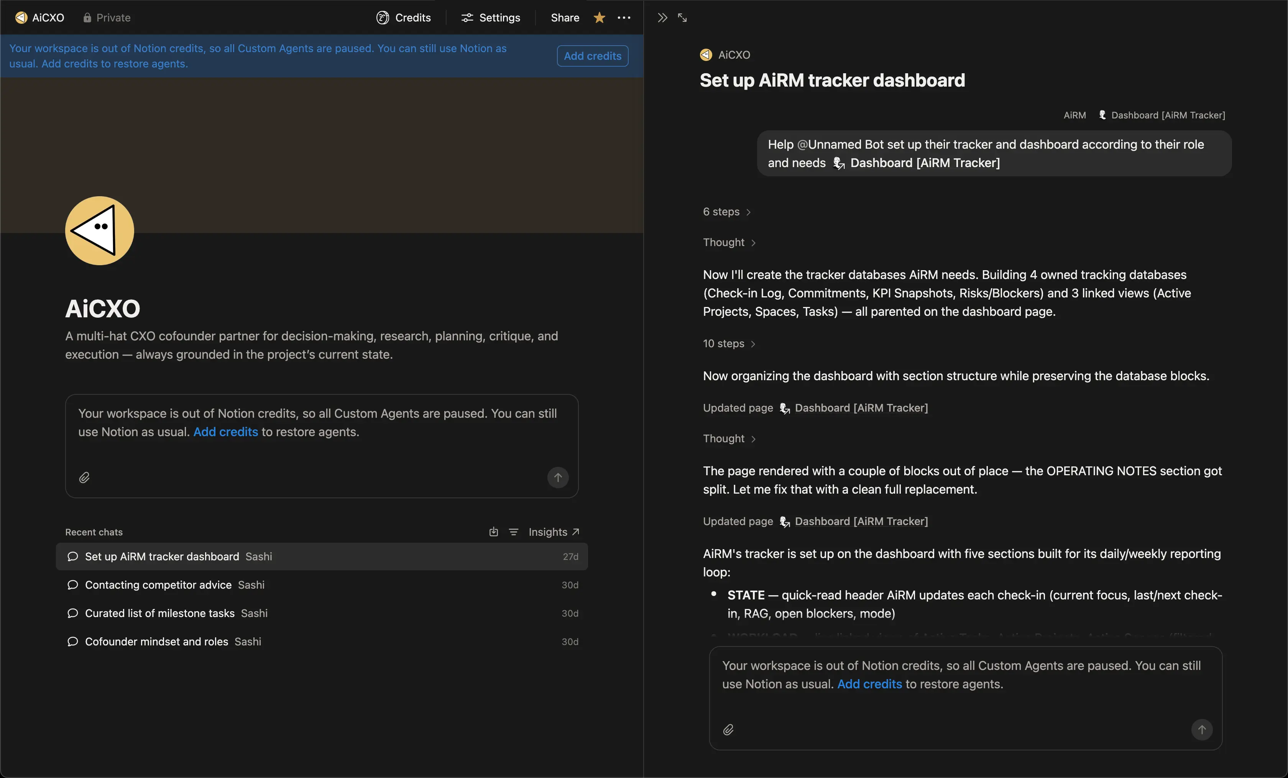Expand the 6 steps disclosure

[726, 212]
